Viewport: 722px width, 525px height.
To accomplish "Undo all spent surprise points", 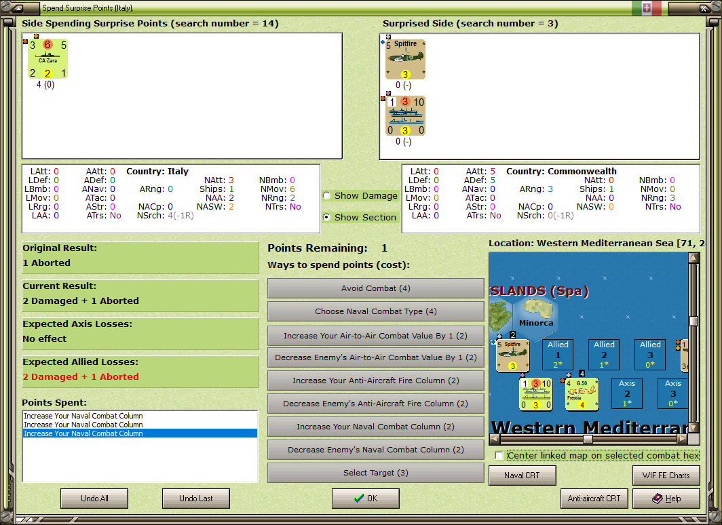I will 94,499.
